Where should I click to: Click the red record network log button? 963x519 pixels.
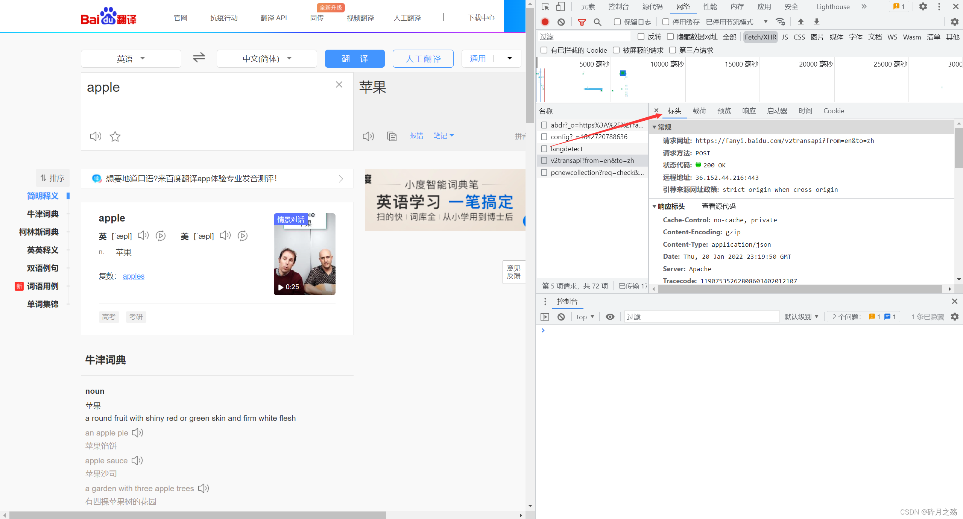click(545, 22)
